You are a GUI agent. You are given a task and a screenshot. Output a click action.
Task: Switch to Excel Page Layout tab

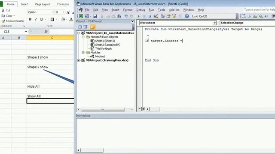point(43,4)
